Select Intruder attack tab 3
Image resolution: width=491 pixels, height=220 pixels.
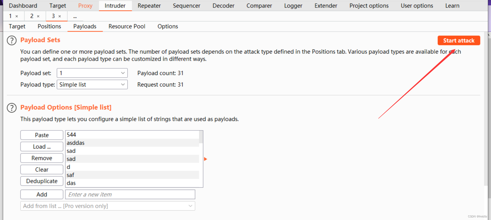click(53, 16)
